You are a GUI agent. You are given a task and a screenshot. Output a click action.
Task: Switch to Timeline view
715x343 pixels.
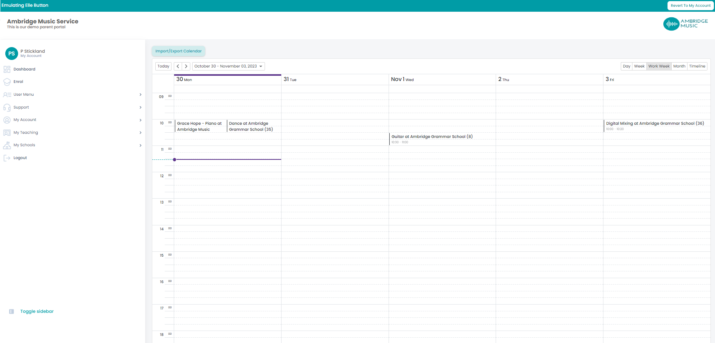point(697,66)
